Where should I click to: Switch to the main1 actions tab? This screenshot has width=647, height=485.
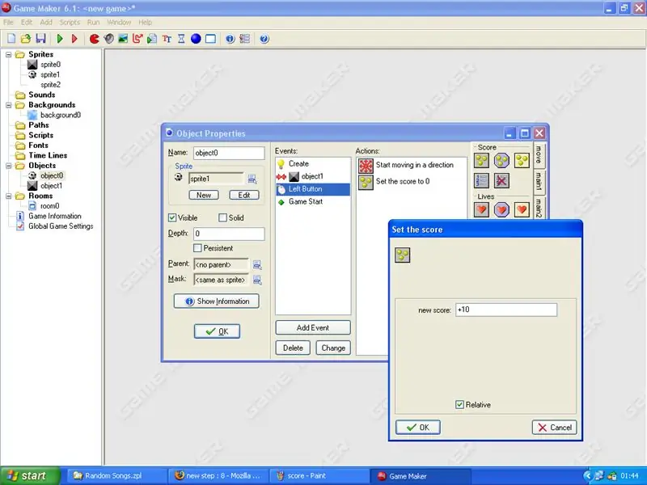pyautogui.click(x=539, y=181)
